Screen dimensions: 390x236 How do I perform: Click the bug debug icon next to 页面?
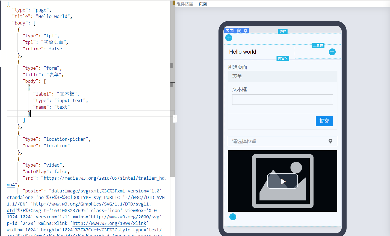pyautogui.click(x=239, y=30)
